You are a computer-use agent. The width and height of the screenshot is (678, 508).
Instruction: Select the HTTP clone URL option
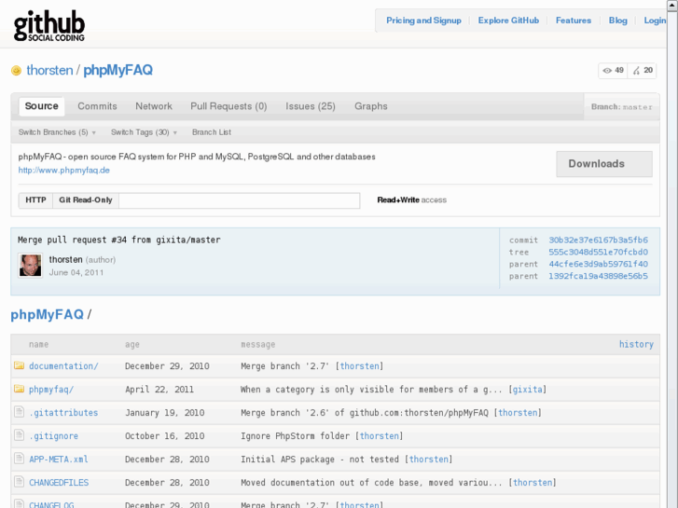click(x=35, y=200)
